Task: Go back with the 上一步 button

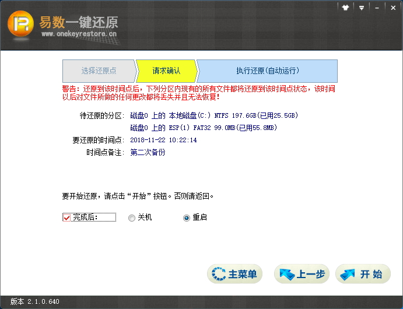Action: (302, 274)
